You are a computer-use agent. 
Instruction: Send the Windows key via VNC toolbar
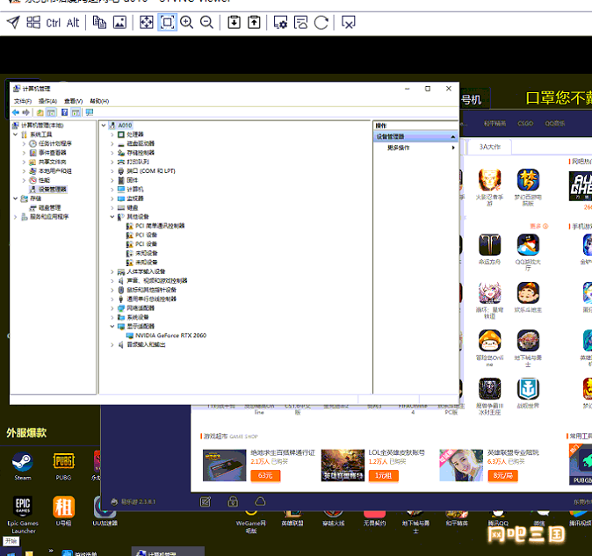point(33,22)
